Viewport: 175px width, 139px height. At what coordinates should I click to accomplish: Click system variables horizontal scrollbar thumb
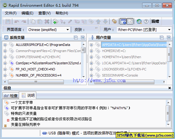coord(36,82)
